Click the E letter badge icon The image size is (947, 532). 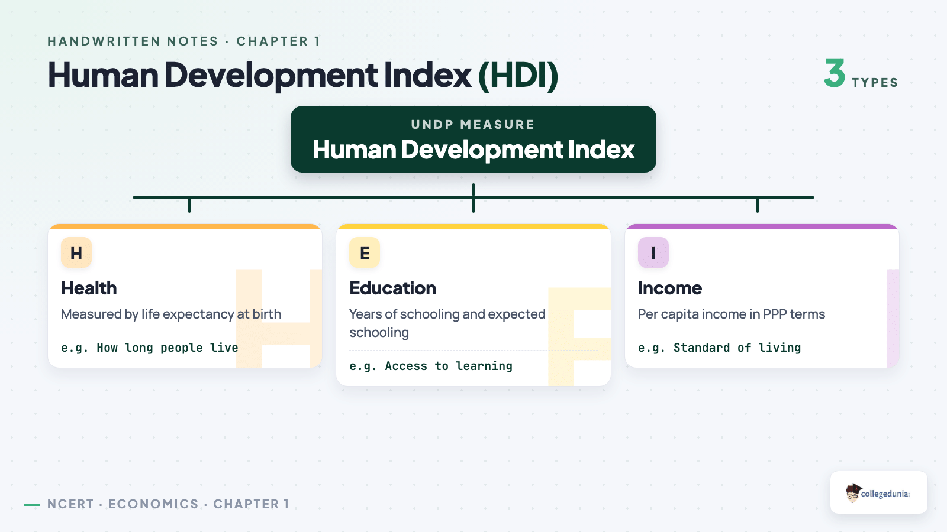point(365,252)
